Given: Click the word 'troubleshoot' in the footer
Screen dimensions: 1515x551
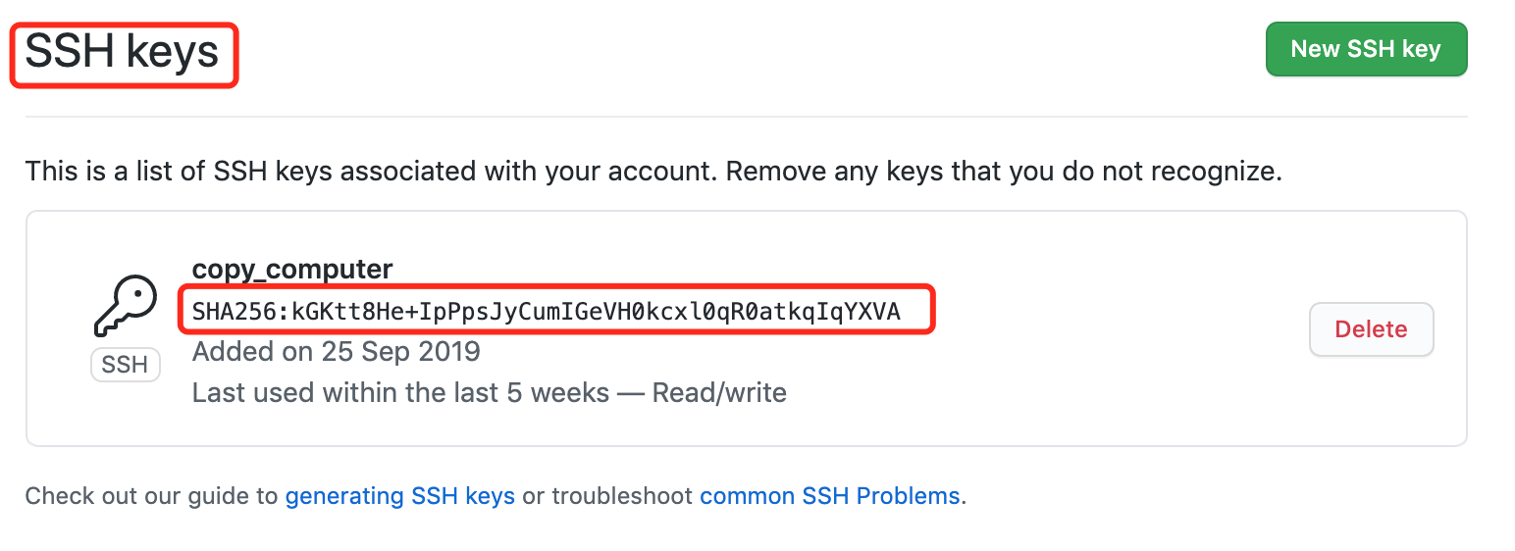Looking at the screenshot, I should point(622,496).
